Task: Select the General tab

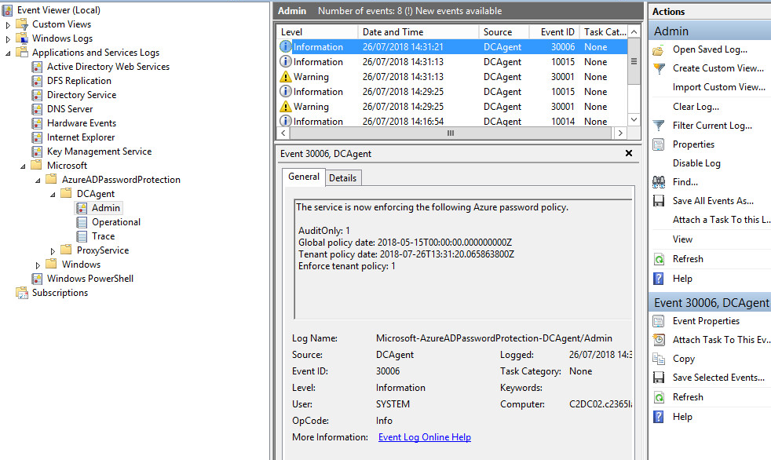Action: tap(304, 177)
